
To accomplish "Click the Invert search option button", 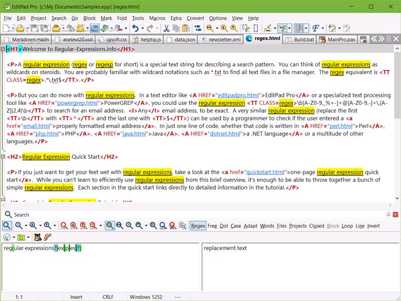I will 373,226.
